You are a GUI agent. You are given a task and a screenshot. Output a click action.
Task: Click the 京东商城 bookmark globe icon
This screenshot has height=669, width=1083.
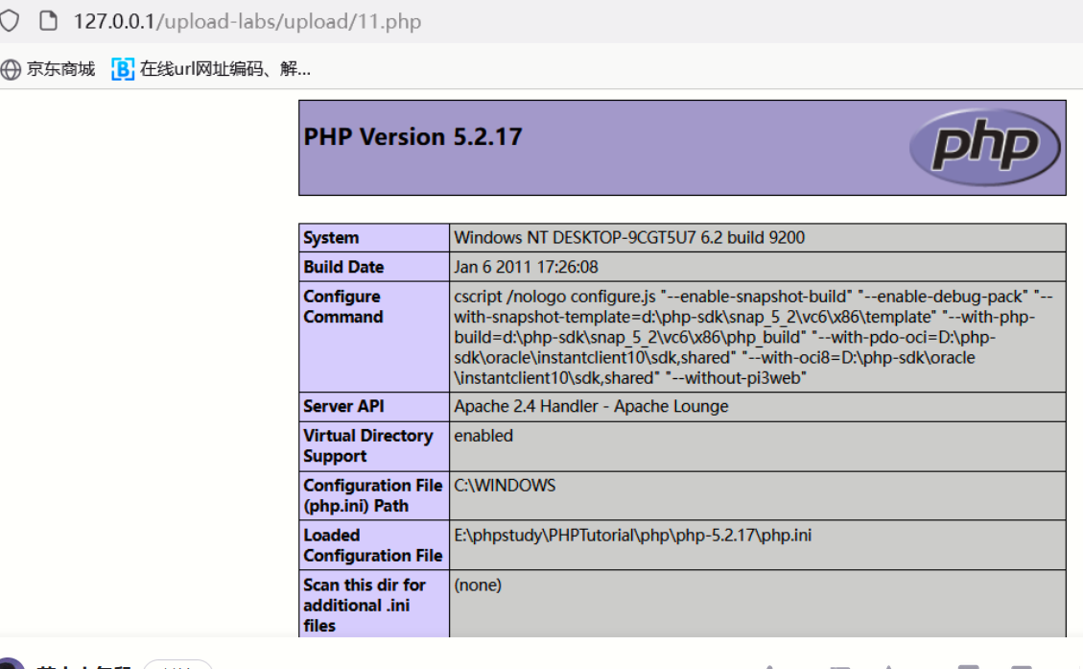(x=11, y=69)
